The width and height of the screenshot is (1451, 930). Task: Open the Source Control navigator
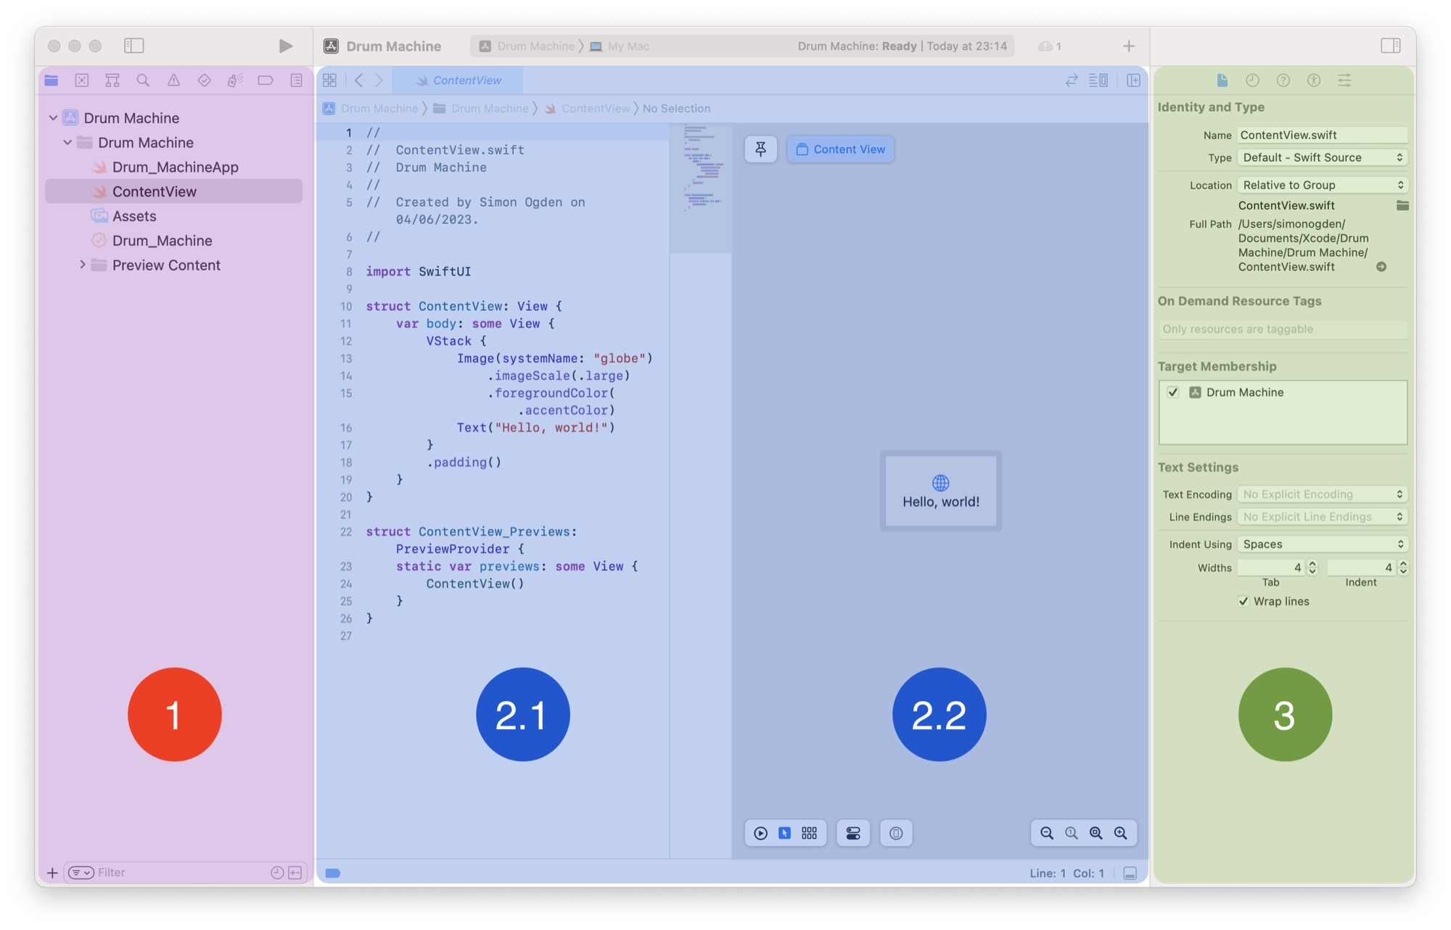82,80
